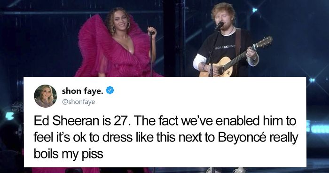329x173 pixels.
Task: Open the @shonfaye handle link
Action: [78, 102]
